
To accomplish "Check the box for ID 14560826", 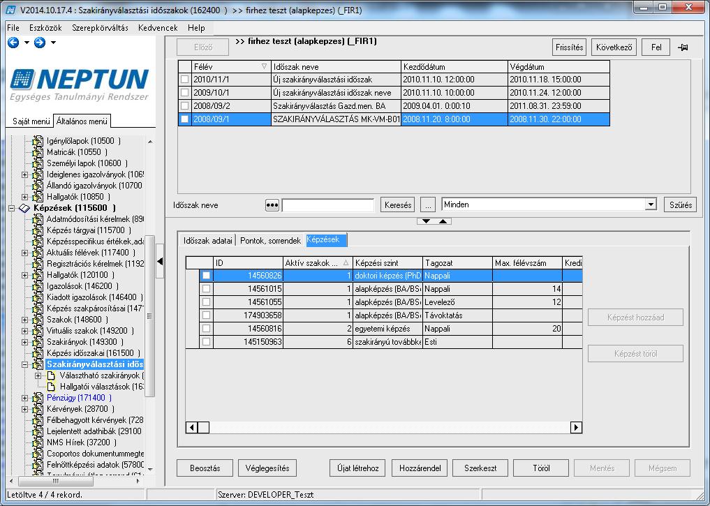I will [207, 276].
